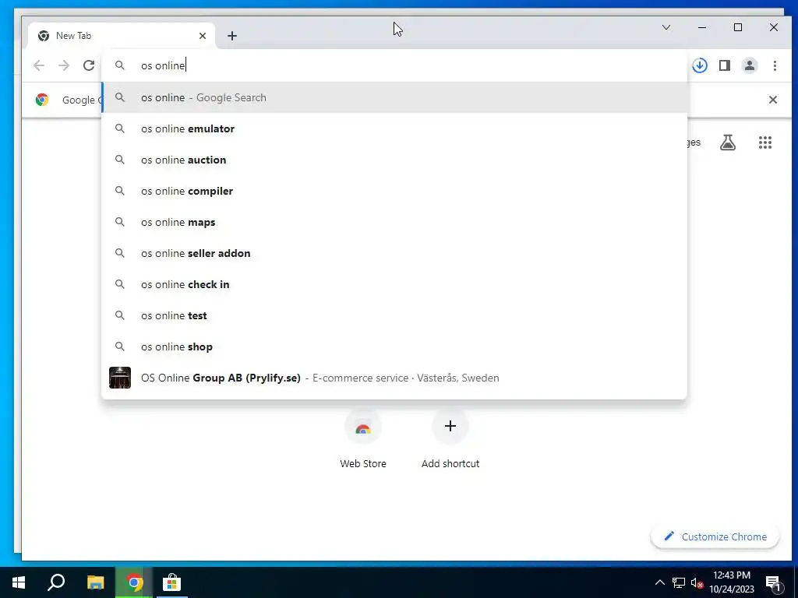Choose the "os online maps" suggestion
The width and height of the screenshot is (798, 598).
coord(394,222)
